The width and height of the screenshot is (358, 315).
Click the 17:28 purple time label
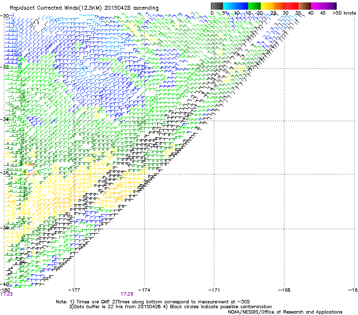127,294
